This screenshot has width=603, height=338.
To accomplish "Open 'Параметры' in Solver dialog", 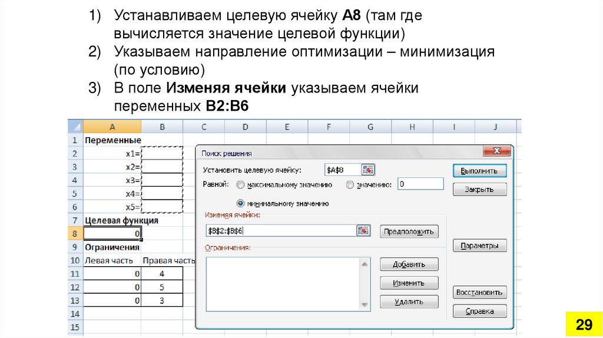I will coord(479,246).
